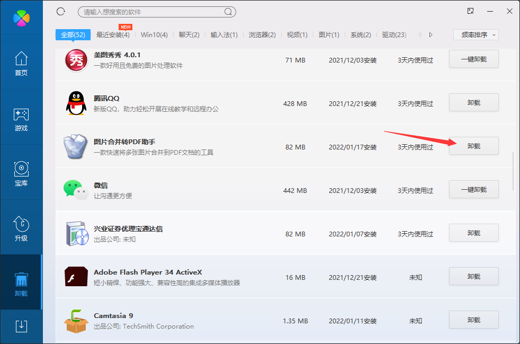Viewport: 520px width, 344px height.
Task: Click the 71 MB size value
Action: pos(295,60)
